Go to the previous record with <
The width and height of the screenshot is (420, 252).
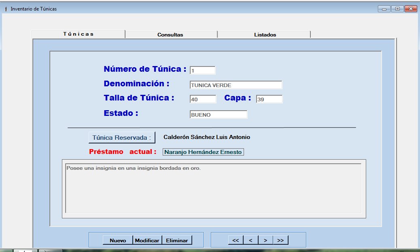[x=251, y=240]
